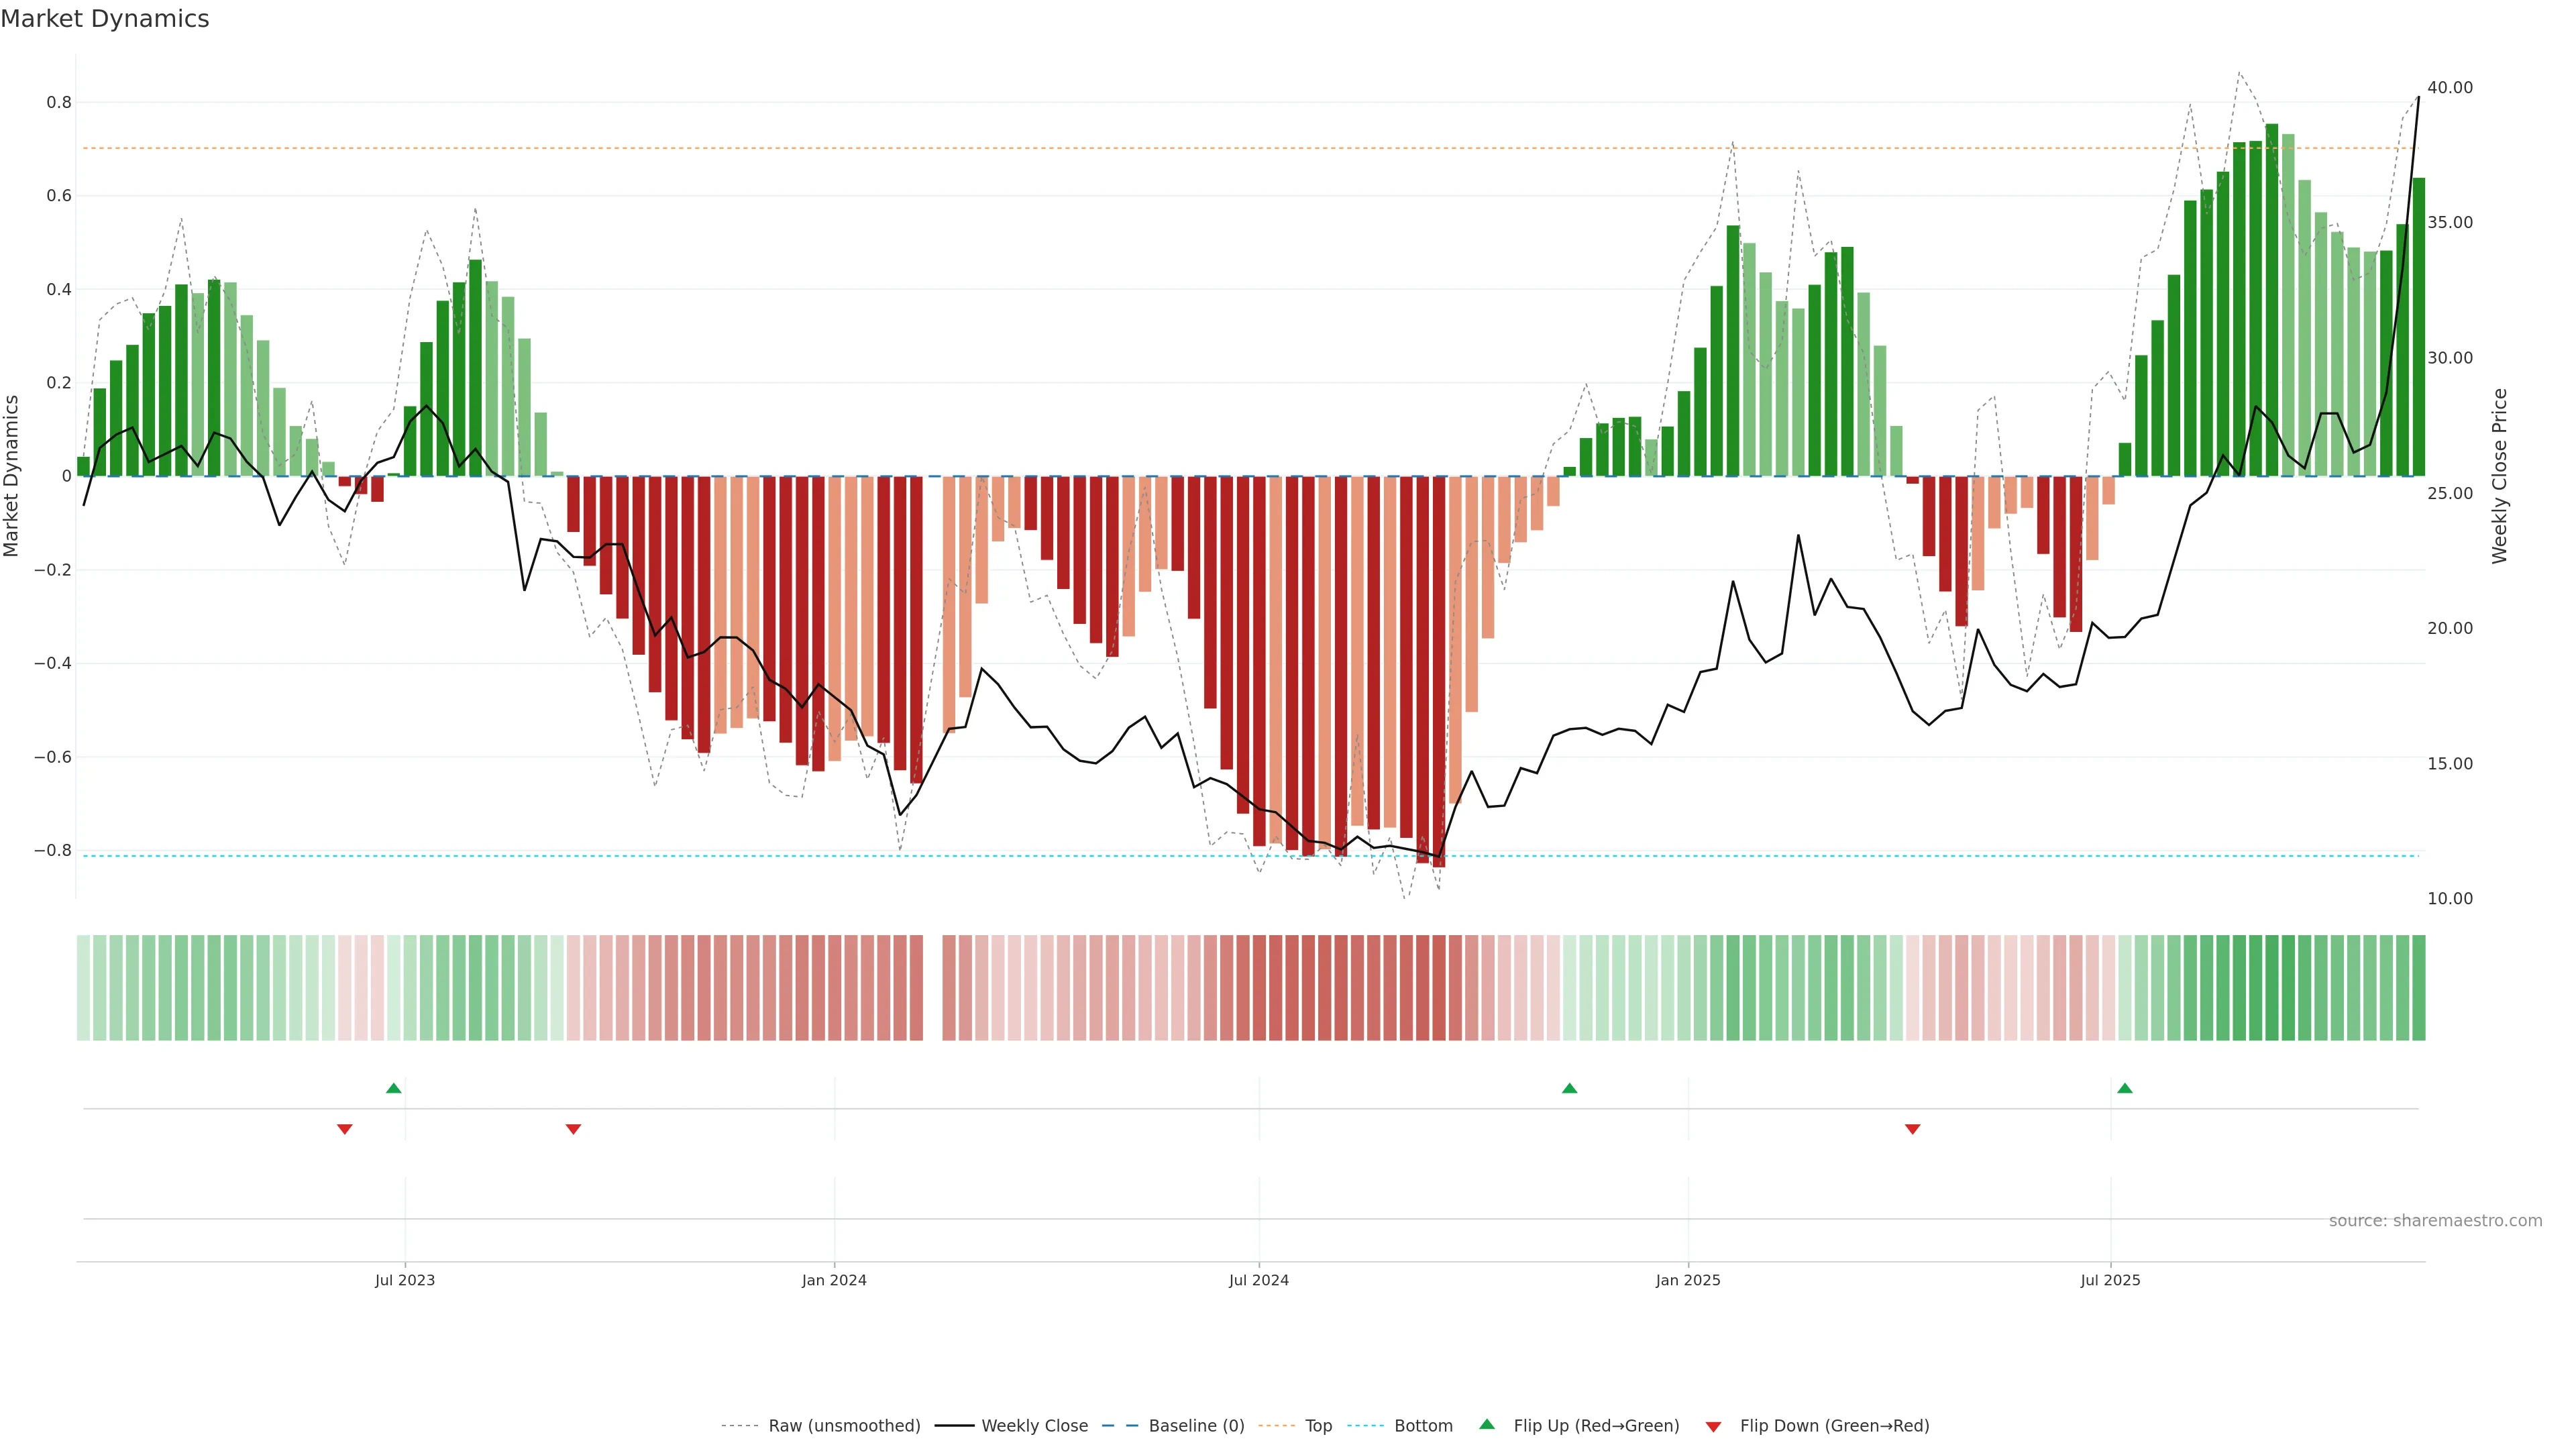This screenshot has width=2576, height=1449.
Task: Click the Market Dynamics chart title
Action: [105, 19]
